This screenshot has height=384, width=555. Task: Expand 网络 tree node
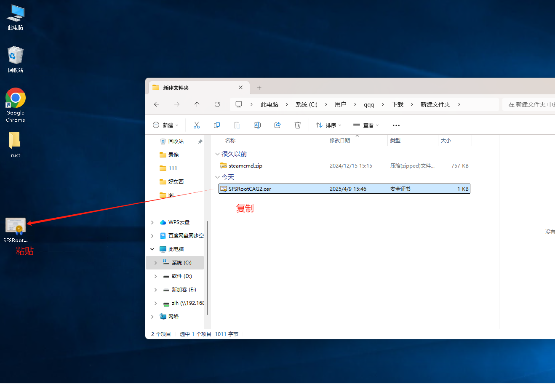click(x=152, y=317)
